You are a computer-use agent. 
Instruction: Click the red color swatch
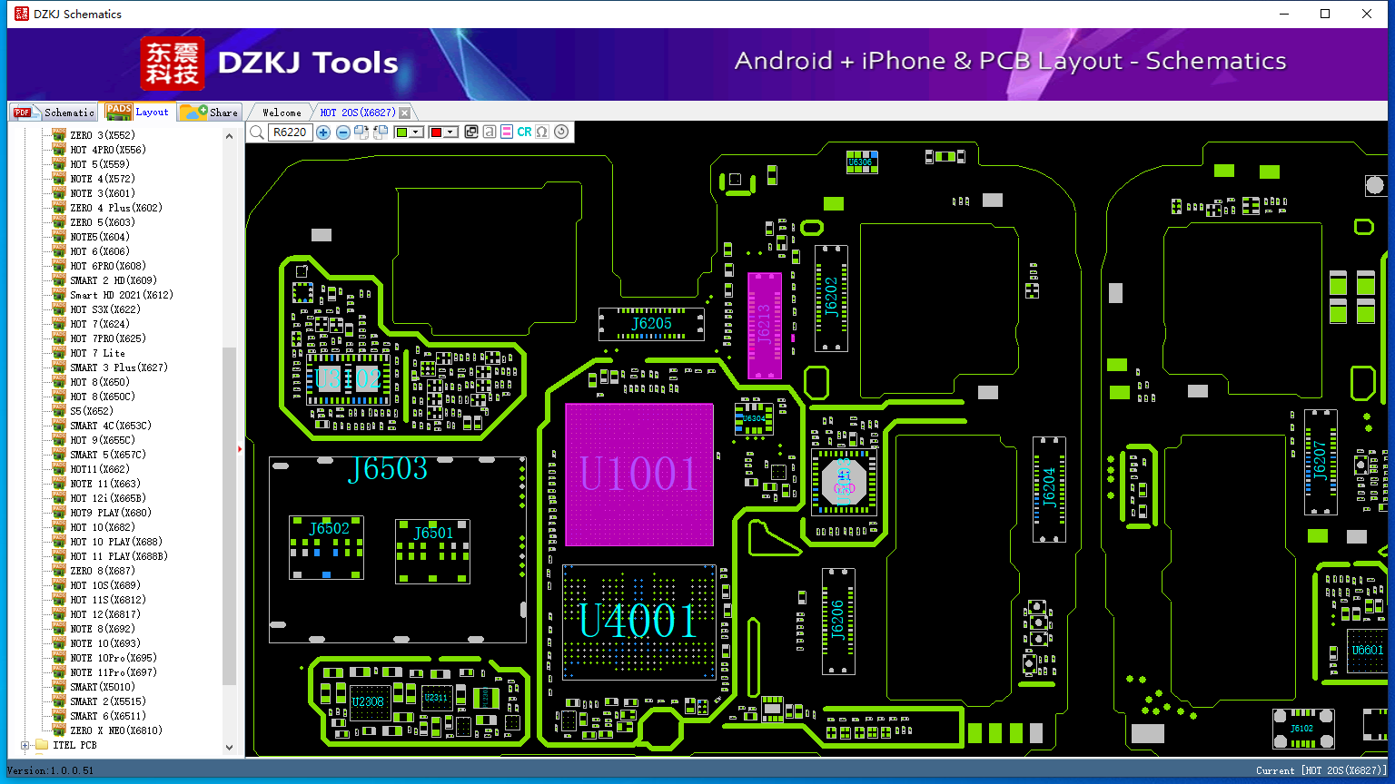pos(436,132)
